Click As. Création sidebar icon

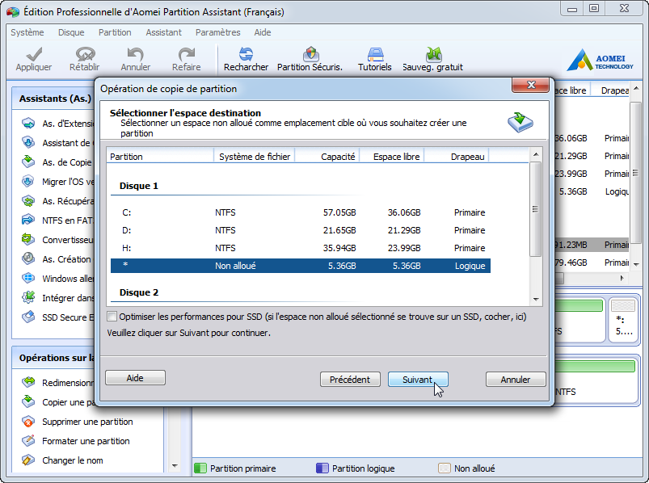click(28, 259)
